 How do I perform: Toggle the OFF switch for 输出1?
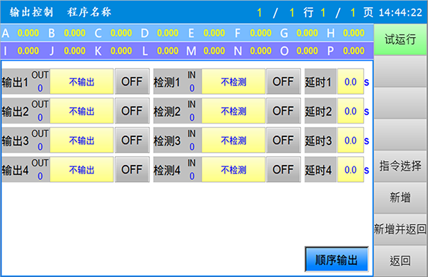click(x=132, y=81)
